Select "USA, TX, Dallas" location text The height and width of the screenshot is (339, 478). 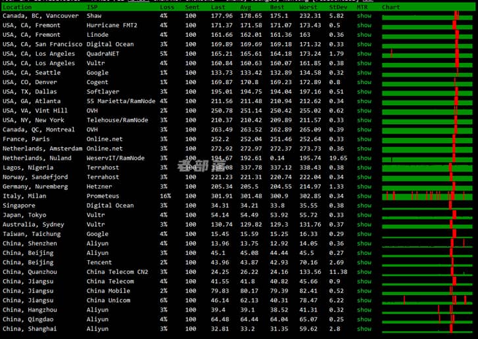30,92
